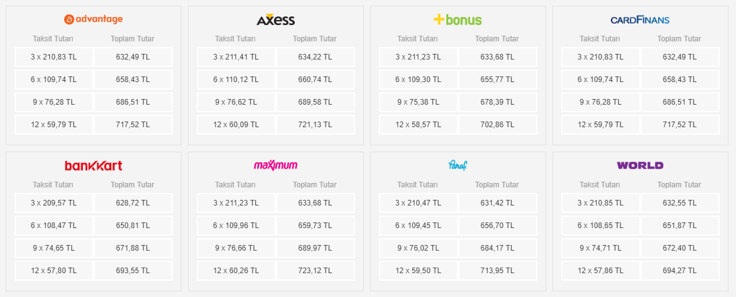The height and width of the screenshot is (297, 736).
Task: Click the World card logo
Action: tap(640, 165)
